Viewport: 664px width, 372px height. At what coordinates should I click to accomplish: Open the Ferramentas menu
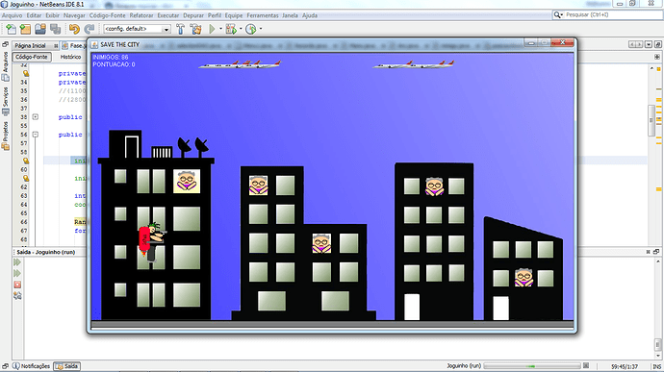click(x=263, y=15)
